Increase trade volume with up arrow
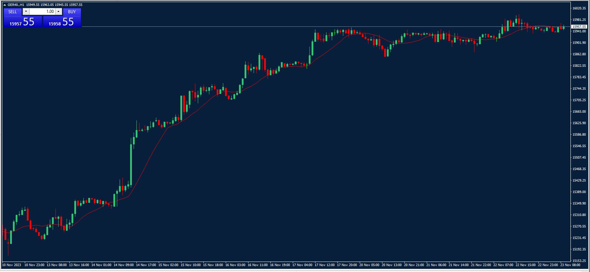Viewport: 590px width, 272px height. pos(59,11)
